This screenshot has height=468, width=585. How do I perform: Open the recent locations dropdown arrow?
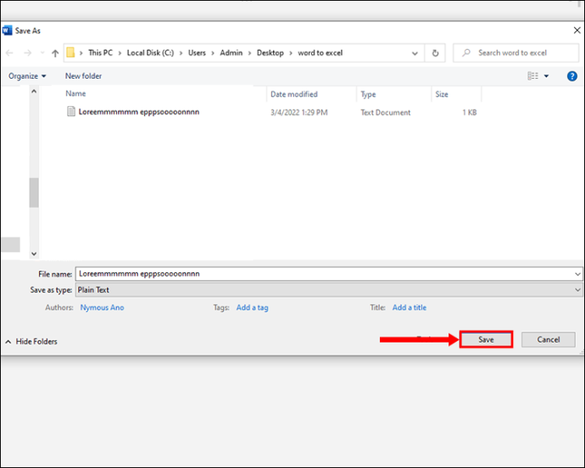42,53
